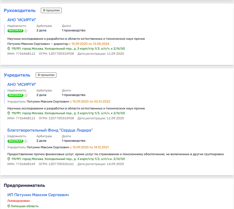Click info icon beside ВЫСОКАЯ in Учредитель АНО ИСИРГИ card
234x209 pixels.
(x=26, y=95)
